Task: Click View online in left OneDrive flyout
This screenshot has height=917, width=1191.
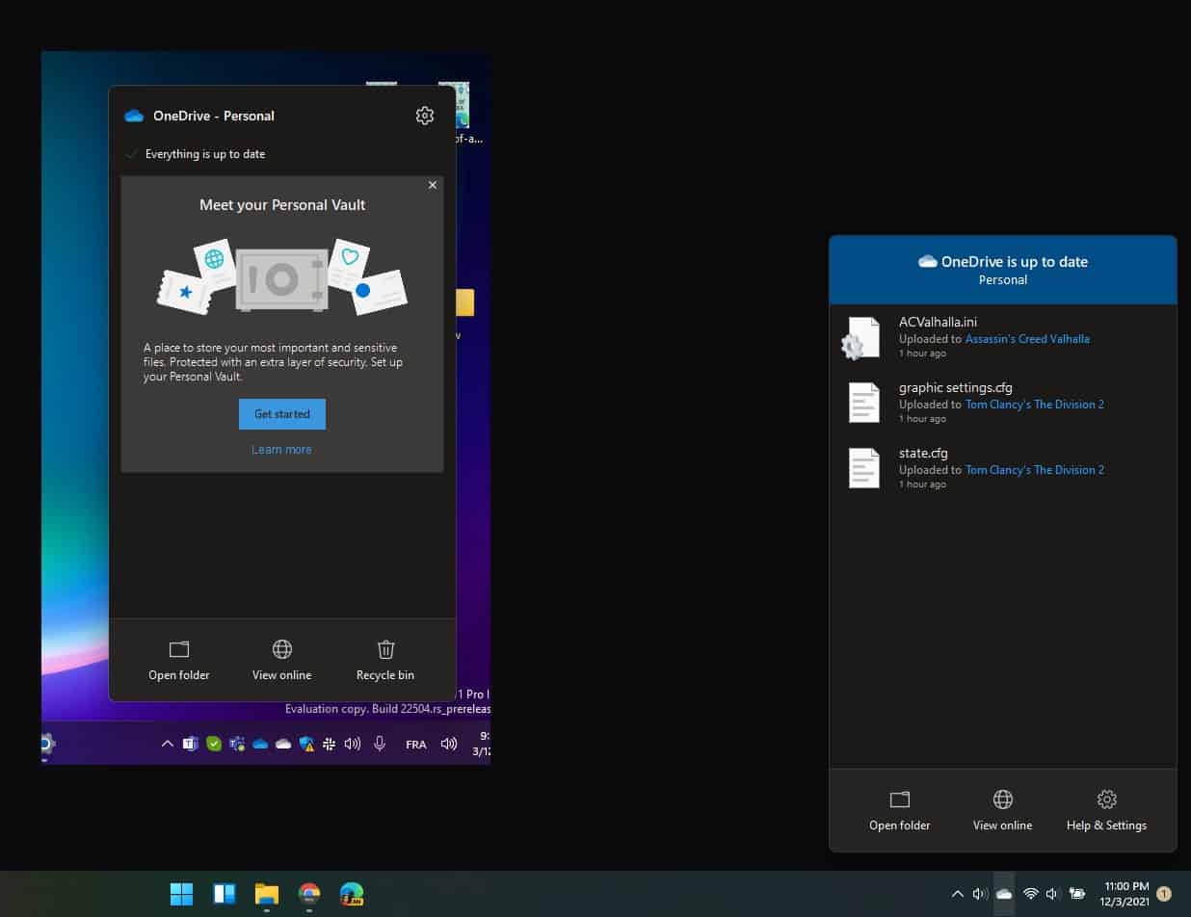Action: (281, 660)
